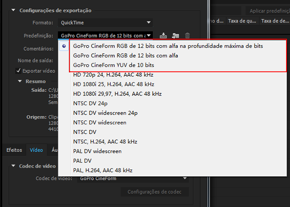Viewport: 290px width, 207px height.
Task: Switch to the Vídeo tab
Action: coord(36,150)
